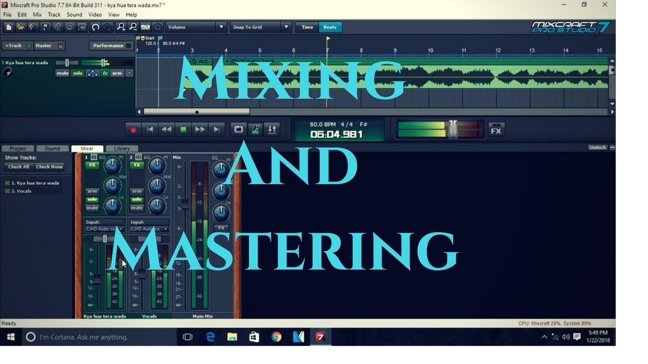Open the Mix menu
This screenshot has height=364, width=648.
click(x=37, y=15)
